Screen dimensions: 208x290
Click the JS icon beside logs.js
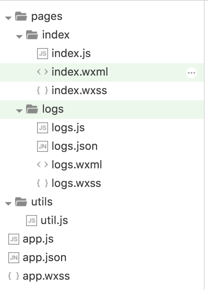(42, 128)
